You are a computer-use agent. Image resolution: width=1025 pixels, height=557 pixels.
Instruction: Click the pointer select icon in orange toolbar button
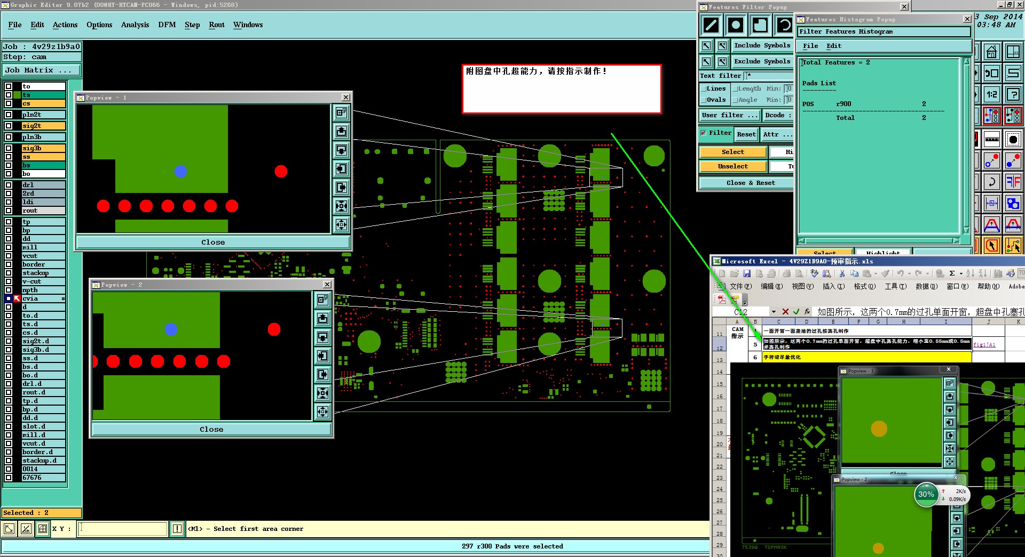tap(991, 245)
